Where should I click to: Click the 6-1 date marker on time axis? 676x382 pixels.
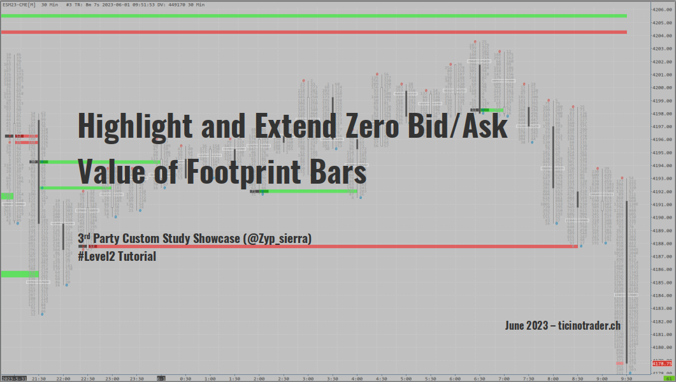click(161, 379)
